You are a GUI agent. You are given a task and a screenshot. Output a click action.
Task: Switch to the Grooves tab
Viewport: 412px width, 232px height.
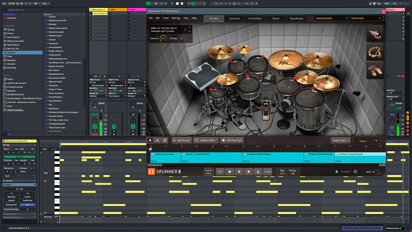[234, 19]
